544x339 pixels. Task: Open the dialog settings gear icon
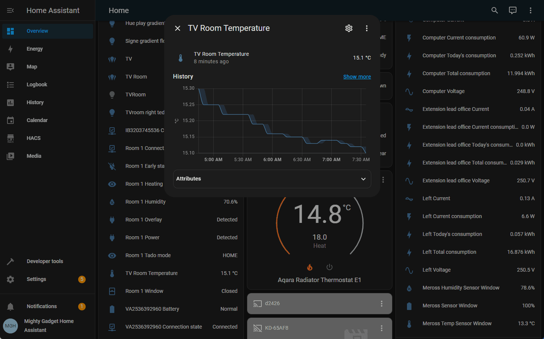349,28
